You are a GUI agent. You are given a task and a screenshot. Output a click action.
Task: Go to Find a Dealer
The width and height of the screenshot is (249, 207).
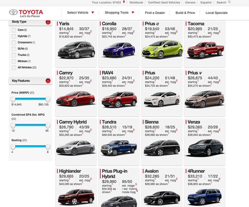(x=155, y=13)
